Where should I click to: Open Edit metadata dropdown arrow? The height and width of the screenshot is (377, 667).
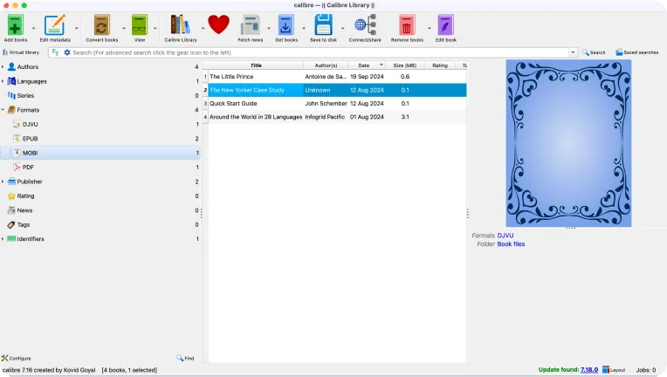77,29
